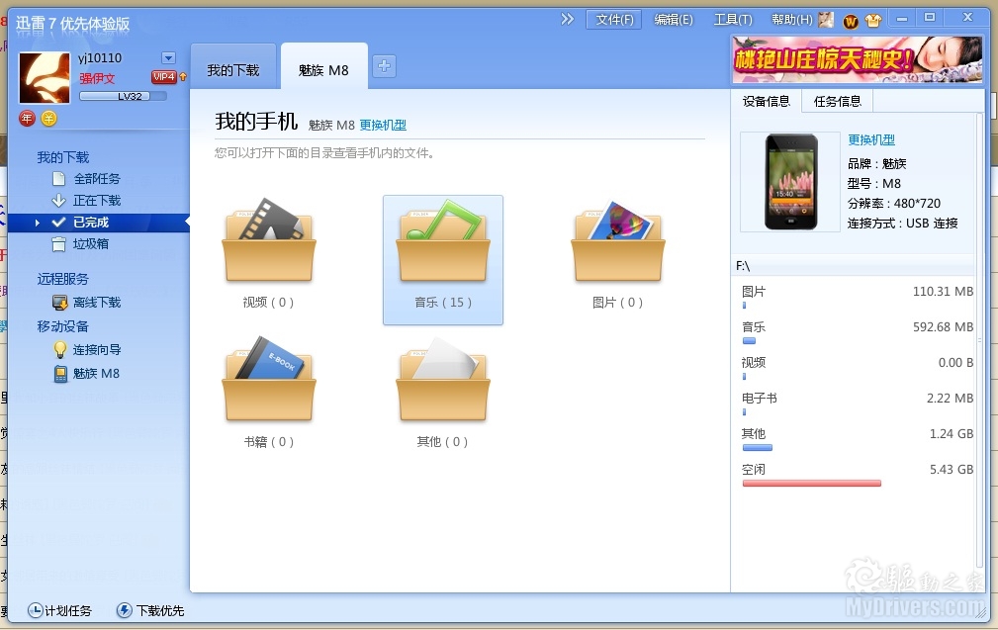Viewport: 998px width, 630px height.
Task: Switch to the 任务信息 tab
Action: (x=837, y=101)
